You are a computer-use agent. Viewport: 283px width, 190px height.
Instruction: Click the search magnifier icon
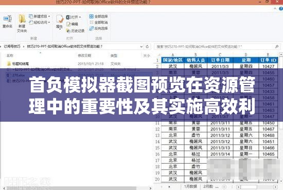(277, 47)
